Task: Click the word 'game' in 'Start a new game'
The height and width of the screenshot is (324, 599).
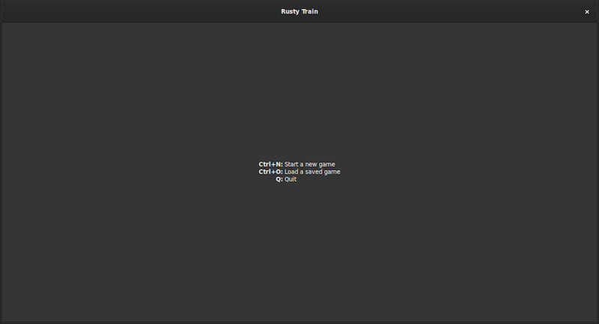Action: [x=327, y=164]
